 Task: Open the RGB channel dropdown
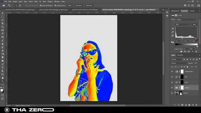(182, 24)
